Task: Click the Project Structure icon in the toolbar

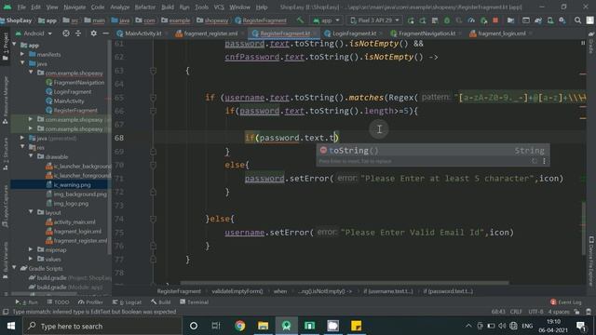Action: [x=510, y=20]
